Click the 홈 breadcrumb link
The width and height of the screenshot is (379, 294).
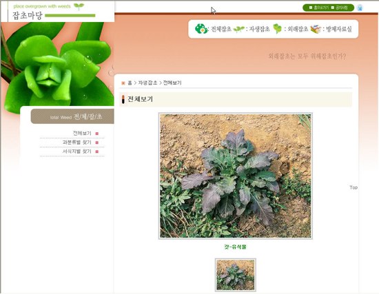pos(130,83)
